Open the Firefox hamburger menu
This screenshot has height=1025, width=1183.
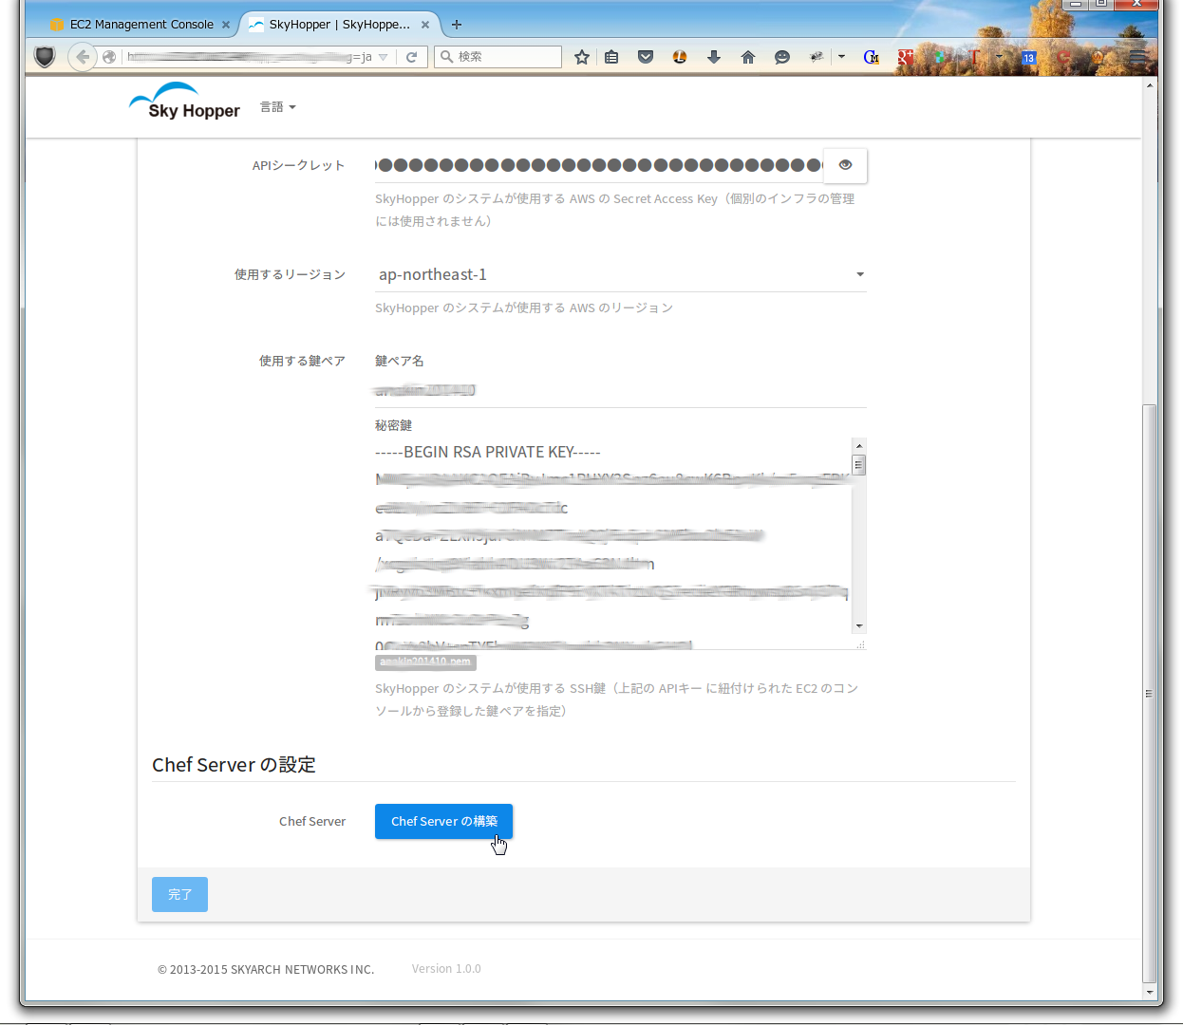tap(1137, 57)
